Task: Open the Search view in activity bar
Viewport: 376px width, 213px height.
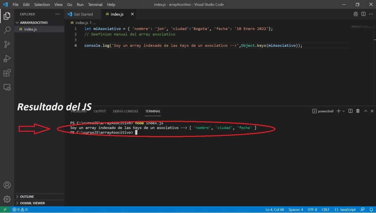Action: pyautogui.click(x=7, y=30)
